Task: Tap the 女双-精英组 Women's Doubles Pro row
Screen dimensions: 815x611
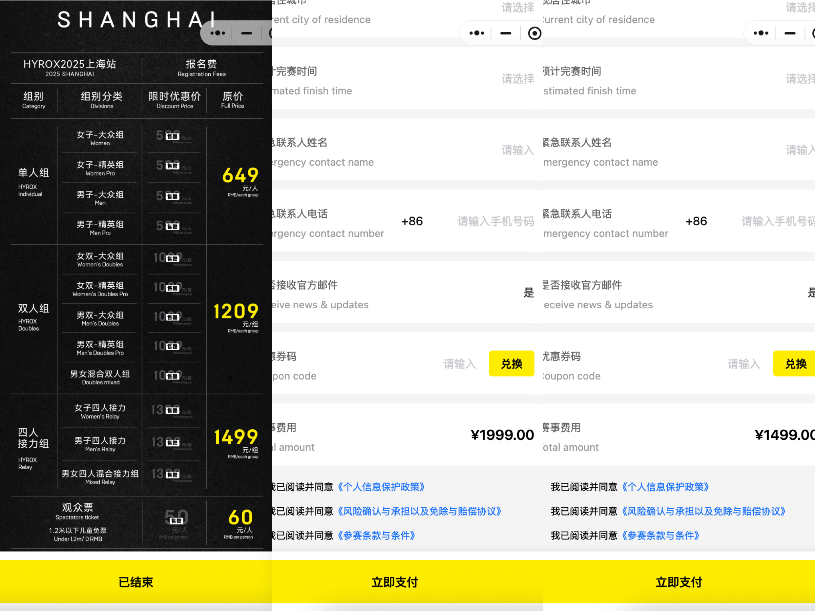Action: pyautogui.click(x=100, y=289)
